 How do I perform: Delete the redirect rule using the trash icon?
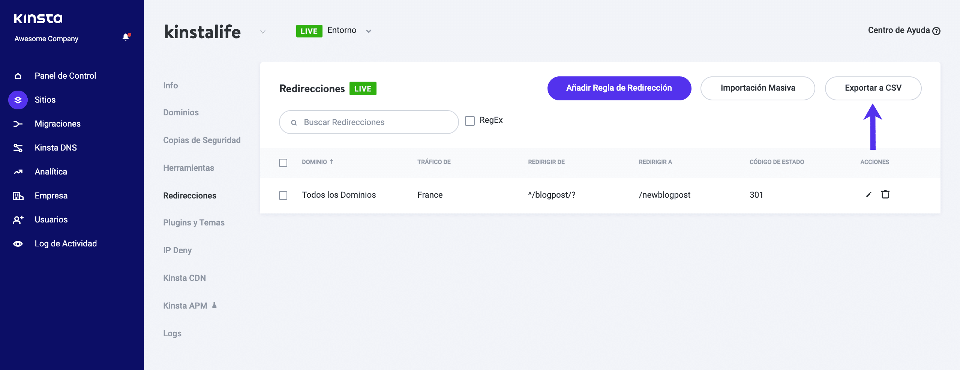coord(886,195)
